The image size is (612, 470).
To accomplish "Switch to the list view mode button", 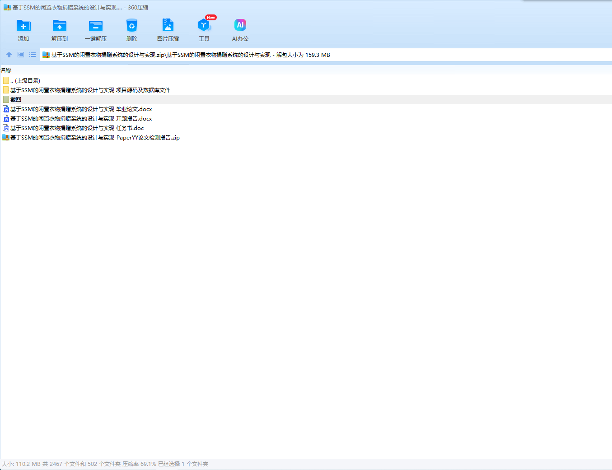I will (33, 55).
